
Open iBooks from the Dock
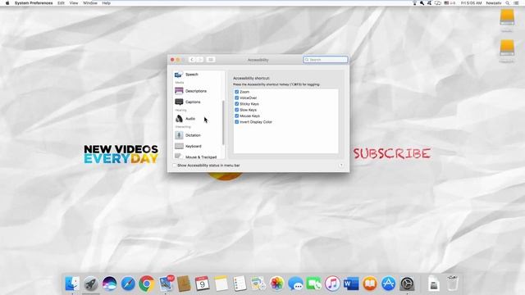pyautogui.click(x=370, y=284)
